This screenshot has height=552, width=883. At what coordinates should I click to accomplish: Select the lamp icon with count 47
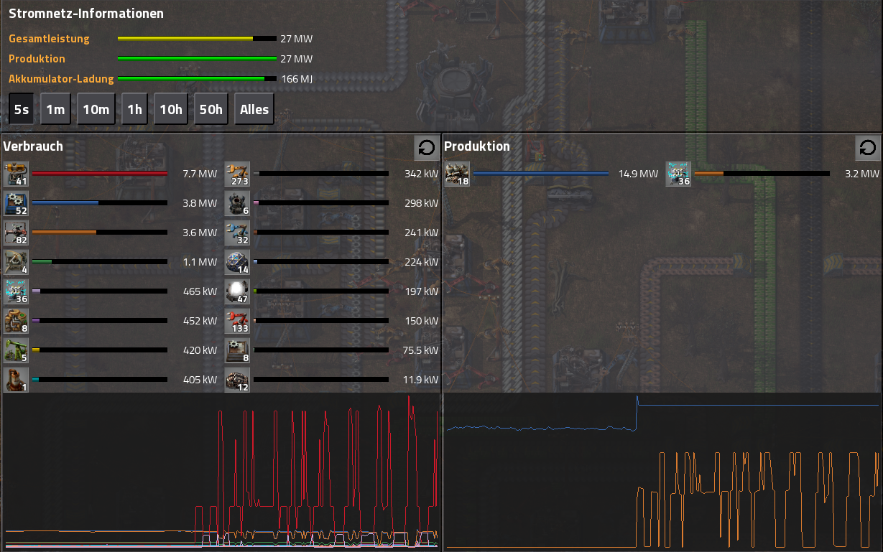tap(237, 291)
